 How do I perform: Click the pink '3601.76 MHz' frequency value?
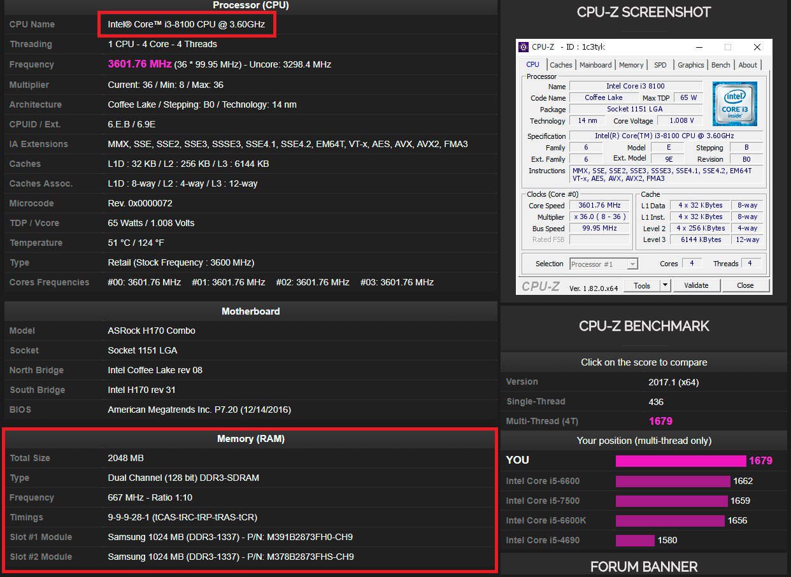(139, 64)
